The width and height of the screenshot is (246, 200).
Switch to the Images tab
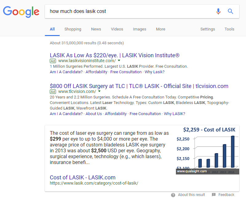[140, 29]
